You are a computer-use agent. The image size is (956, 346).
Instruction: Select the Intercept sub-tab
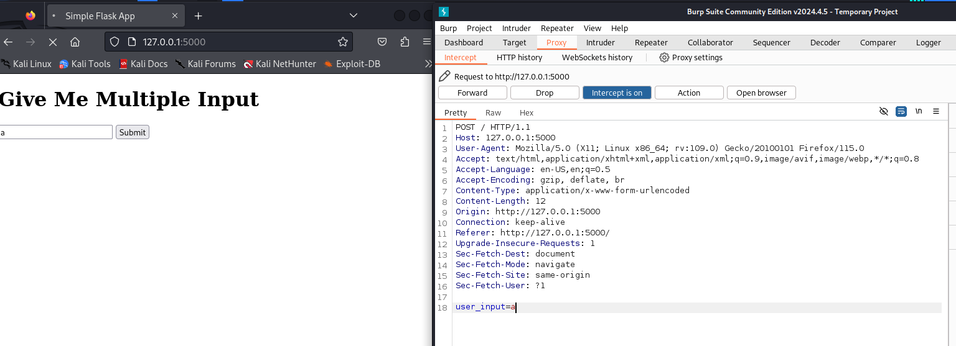point(461,57)
